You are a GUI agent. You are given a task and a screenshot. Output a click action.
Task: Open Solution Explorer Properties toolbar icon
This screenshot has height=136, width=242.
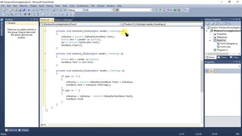point(207,23)
